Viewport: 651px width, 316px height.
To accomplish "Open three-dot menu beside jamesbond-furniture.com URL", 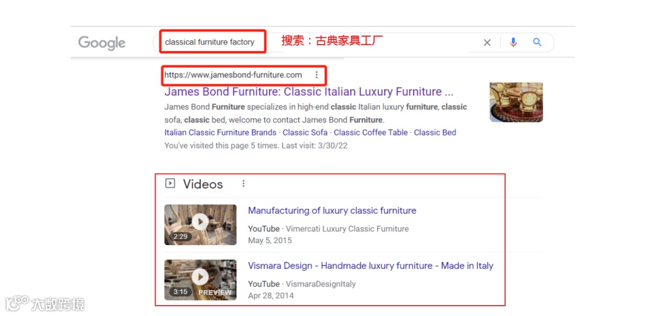I will tap(316, 75).
